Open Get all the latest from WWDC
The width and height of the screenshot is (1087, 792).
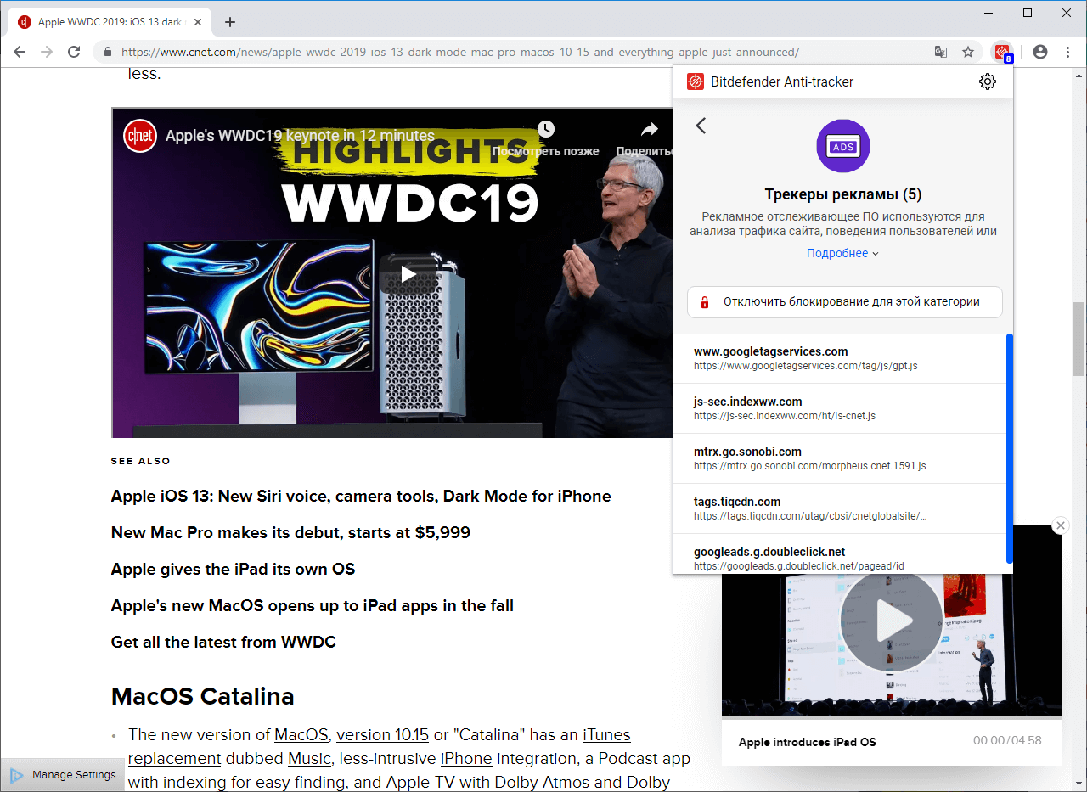click(x=223, y=643)
